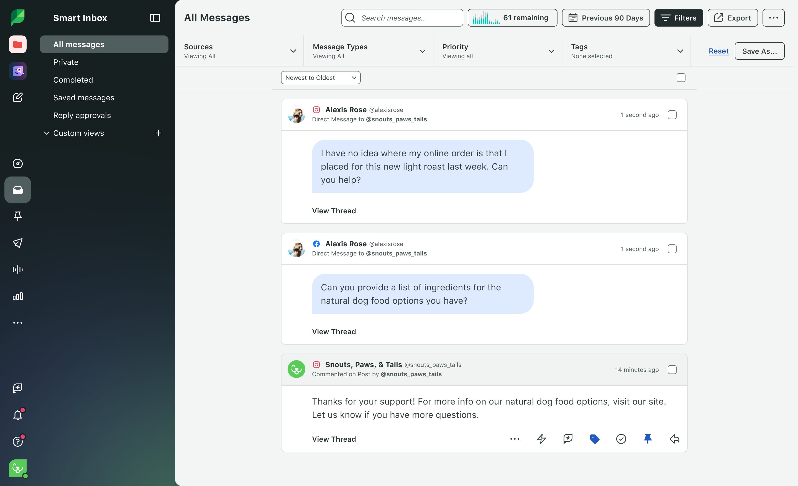This screenshot has width=798, height=486.
Task: Switch to the Completed view
Action: [73, 80]
